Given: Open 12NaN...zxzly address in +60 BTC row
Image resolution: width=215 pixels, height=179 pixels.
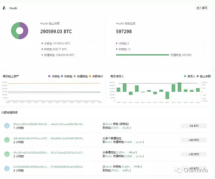Looking at the screenshot, I should [x=134, y=142].
